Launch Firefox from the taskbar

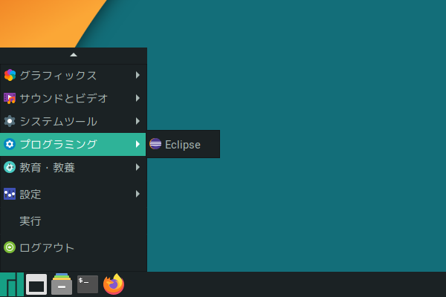tap(114, 284)
